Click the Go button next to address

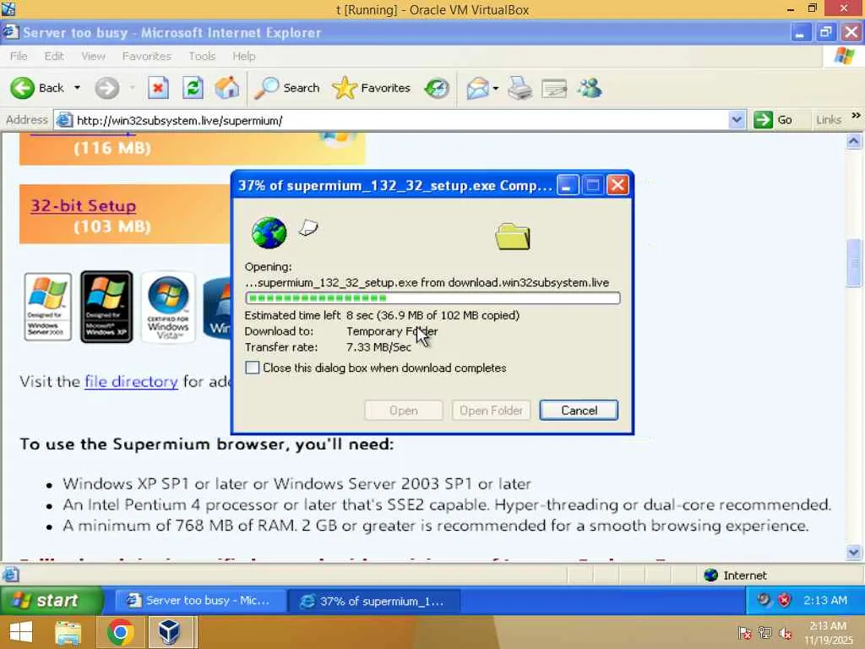pyautogui.click(x=774, y=120)
